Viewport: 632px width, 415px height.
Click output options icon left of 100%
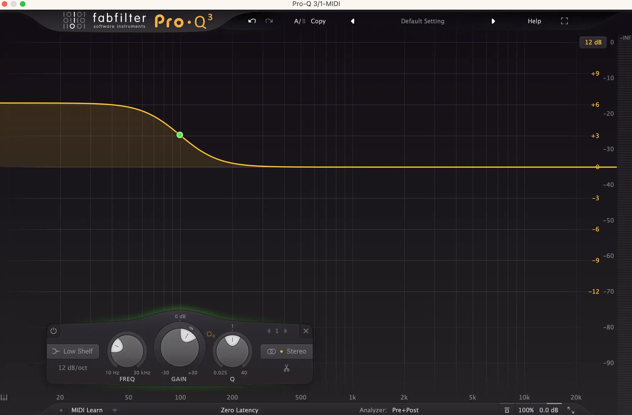click(507, 410)
